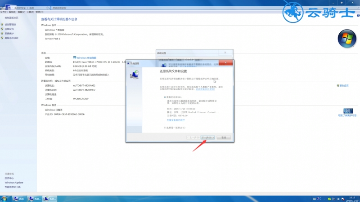This screenshot has width=360, height=202.
Task: Click the green tray icon
Action: click(329, 199)
